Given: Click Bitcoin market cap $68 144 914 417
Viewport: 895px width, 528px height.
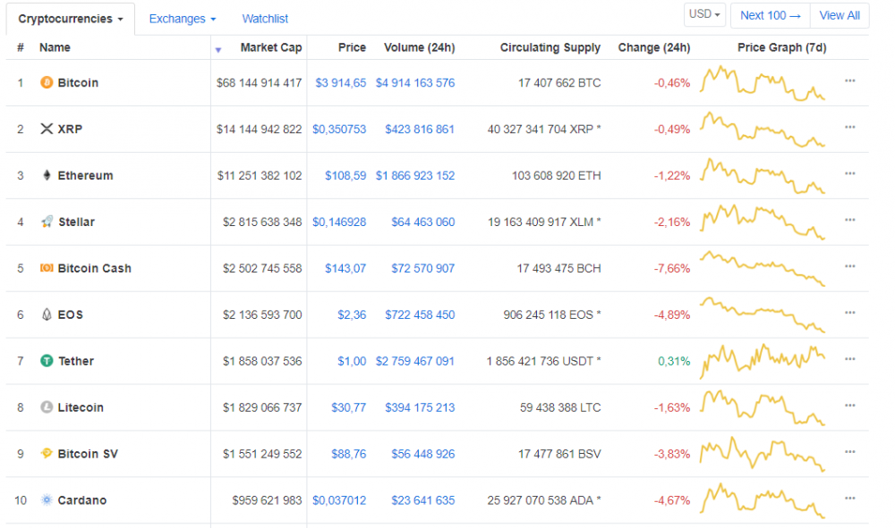Looking at the screenshot, I should pyautogui.click(x=260, y=82).
